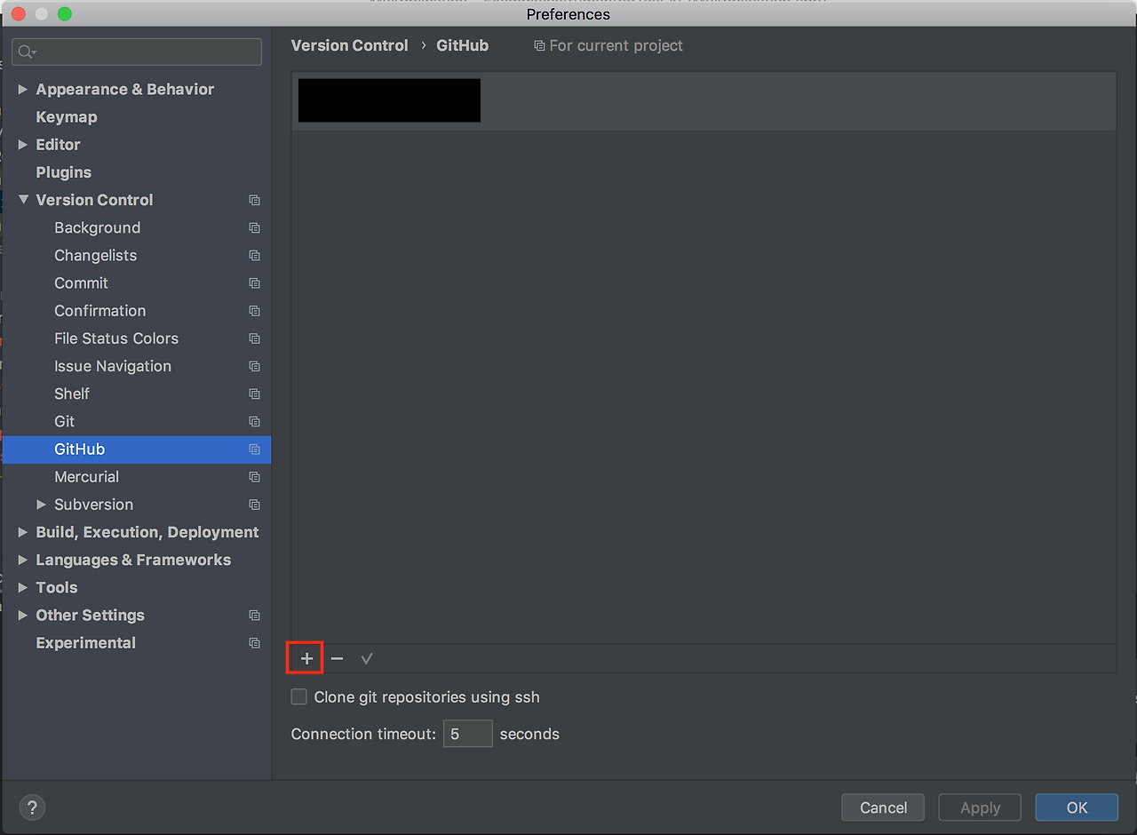Click the project-level icon beside Issue Navigation
The height and width of the screenshot is (835, 1137).
[255, 366]
